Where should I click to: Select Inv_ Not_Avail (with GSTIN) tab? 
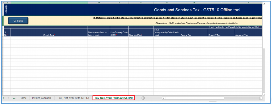[x=74, y=98]
